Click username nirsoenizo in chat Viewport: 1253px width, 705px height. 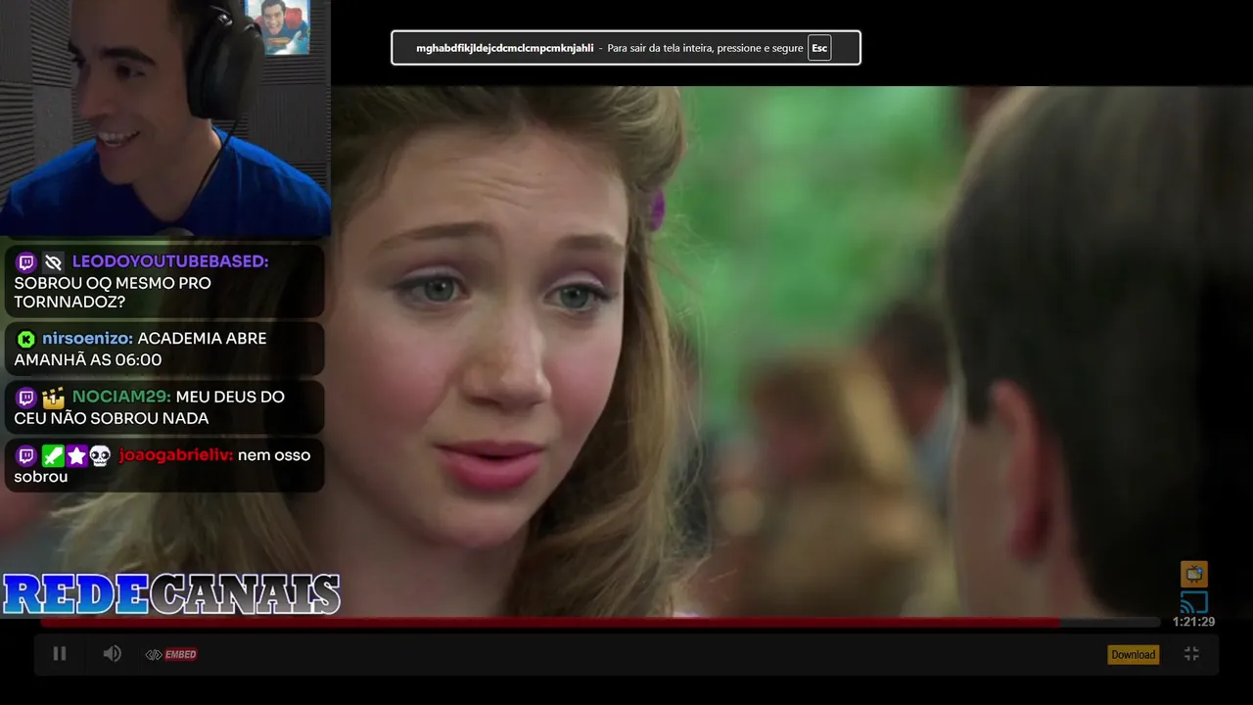click(x=87, y=338)
